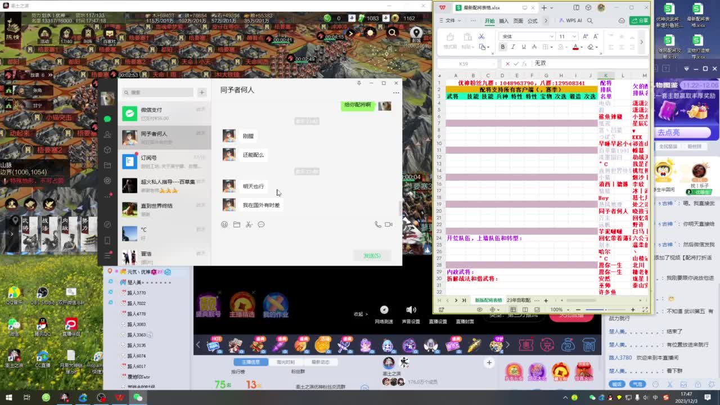Open the 订阅号 conversation
Image resolution: width=720 pixels, height=405 pixels.
[165, 161]
